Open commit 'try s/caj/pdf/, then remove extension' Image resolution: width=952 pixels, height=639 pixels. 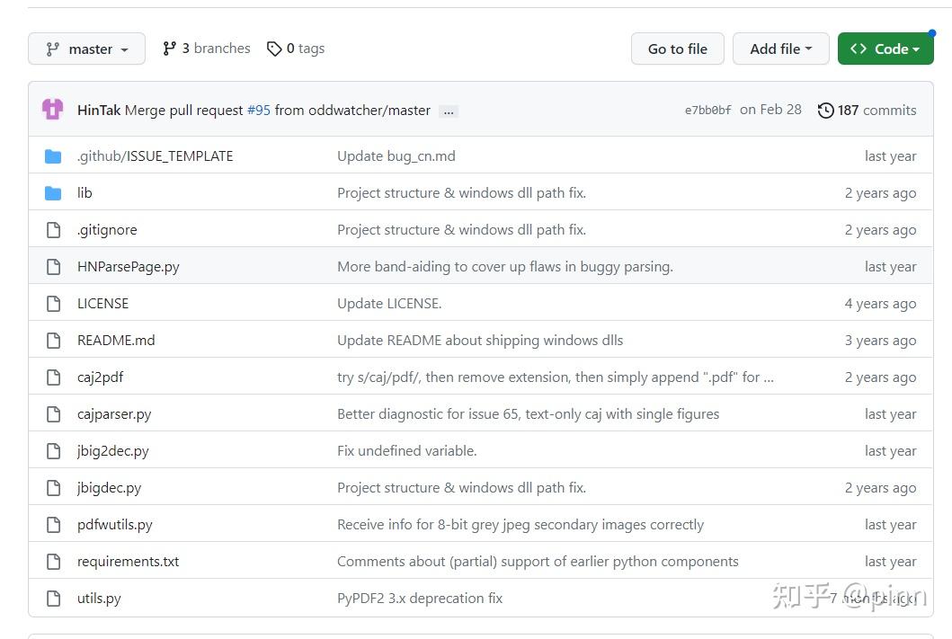[x=556, y=377]
